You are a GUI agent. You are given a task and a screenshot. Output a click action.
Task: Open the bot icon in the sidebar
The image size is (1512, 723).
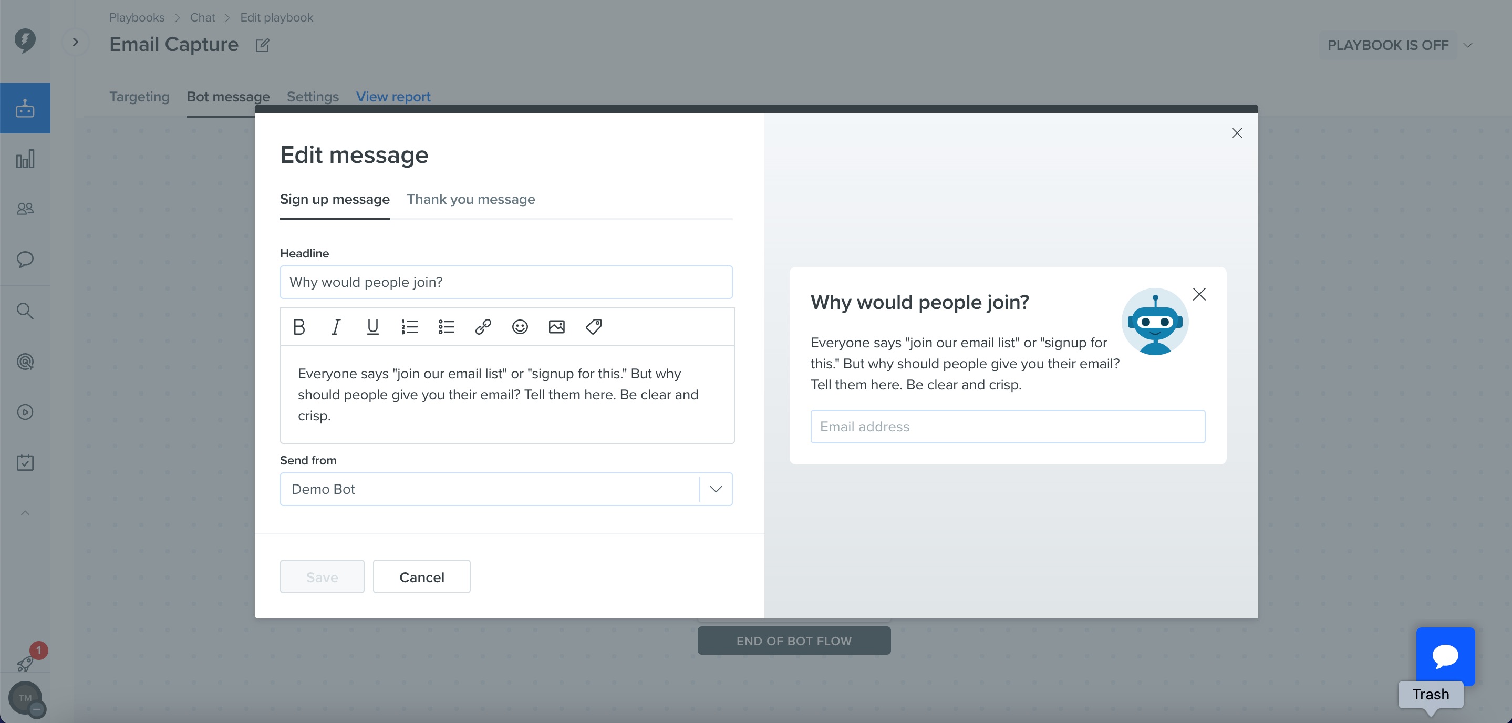25,108
